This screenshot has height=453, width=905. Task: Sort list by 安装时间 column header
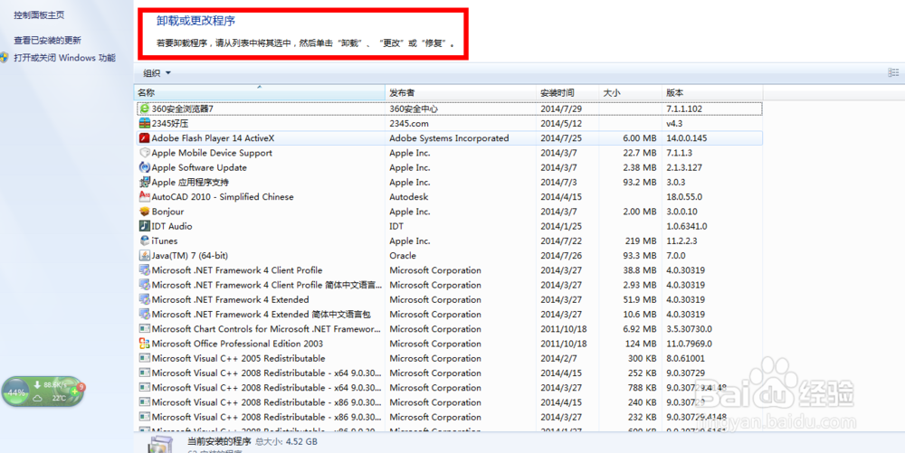(x=567, y=92)
